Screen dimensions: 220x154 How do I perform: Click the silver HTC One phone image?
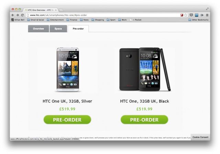coord(68,70)
